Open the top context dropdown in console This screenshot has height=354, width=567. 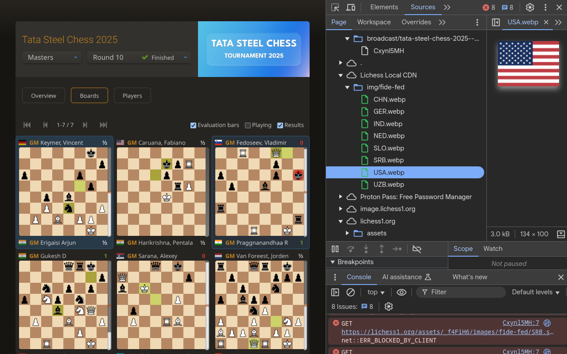[376, 292]
